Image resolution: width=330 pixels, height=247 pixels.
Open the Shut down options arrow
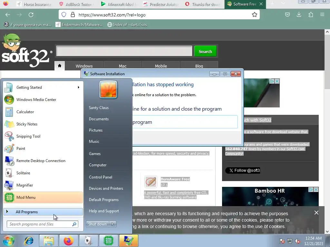point(112,224)
